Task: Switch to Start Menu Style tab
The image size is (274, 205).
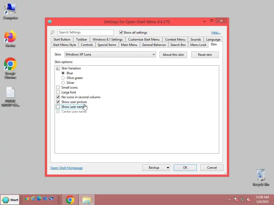Action: coord(64,45)
